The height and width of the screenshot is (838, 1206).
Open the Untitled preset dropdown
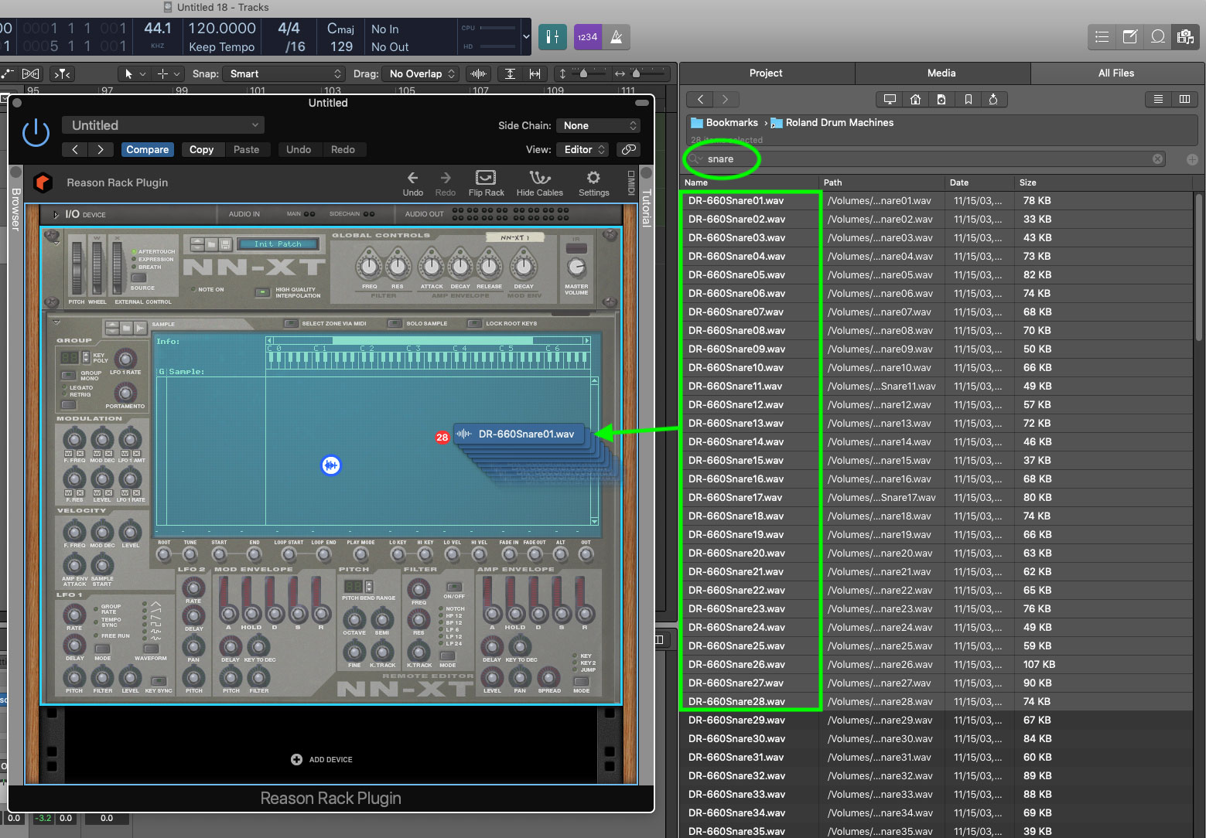click(x=164, y=125)
